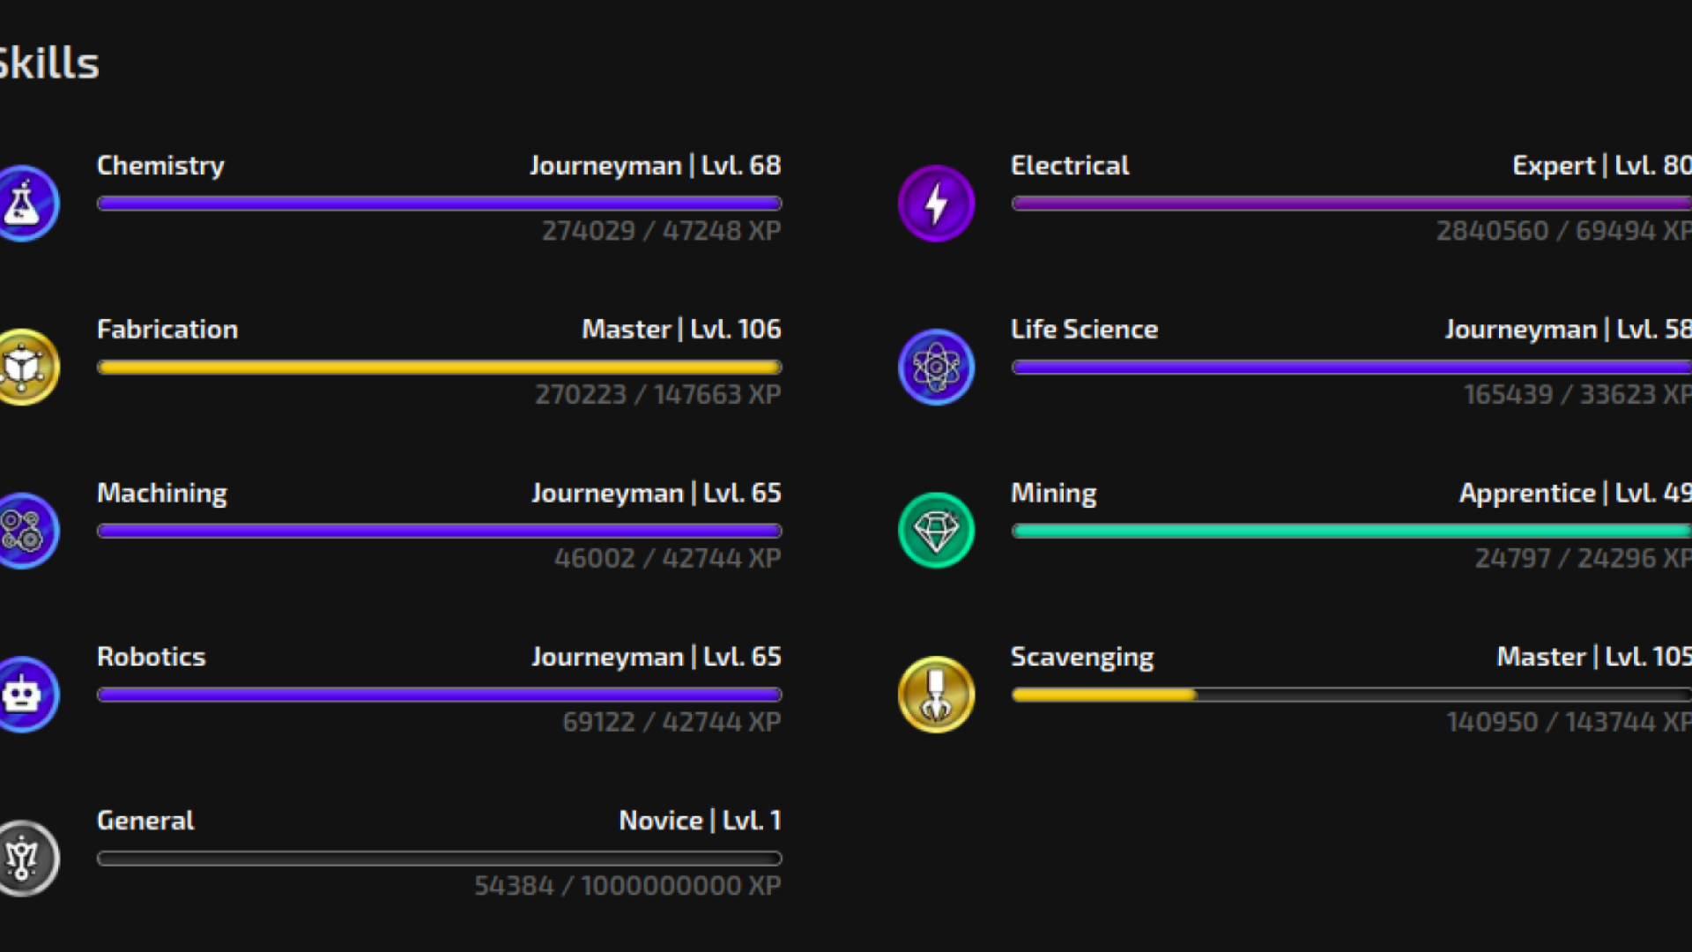1692x952 pixels.
Task: Click the Fabrication yellow progress bar
Action: tap(439, 368)
